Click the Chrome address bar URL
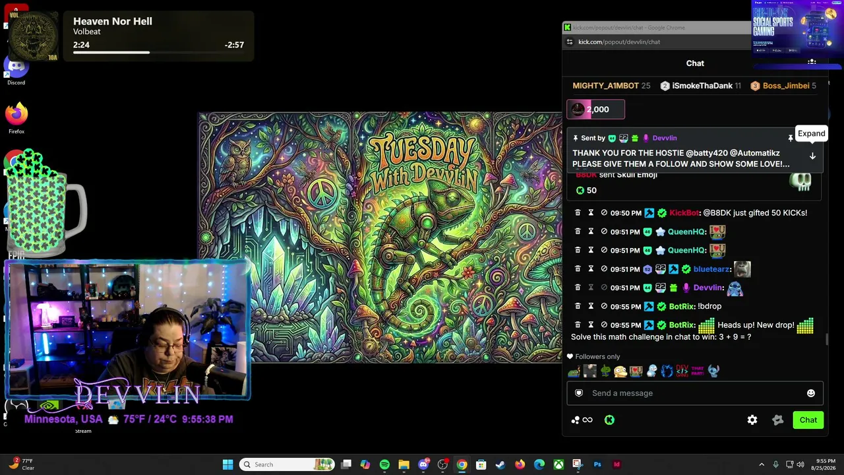The height and width of the screenshot is (475, 844). 619,42
